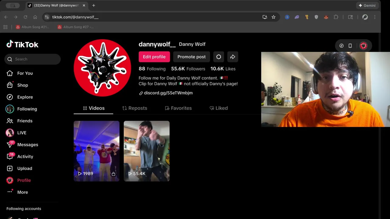The height and width of the screenshot is (219, 390).
Task: Open the TikTok logo home link
Action: [x=22, y=44]
